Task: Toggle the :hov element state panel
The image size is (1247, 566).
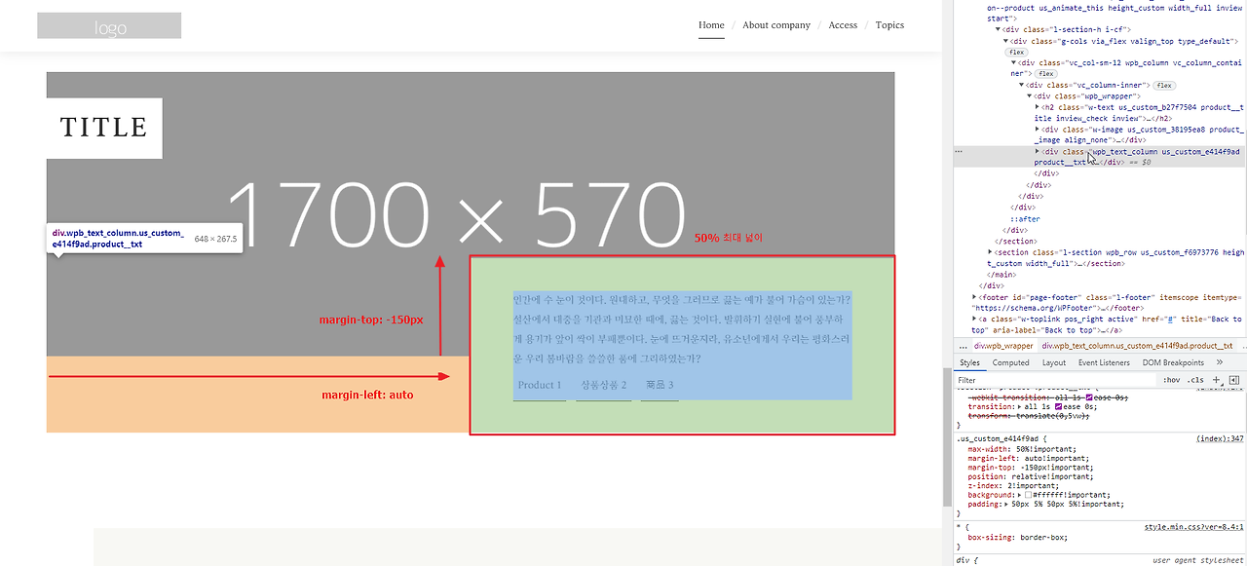Action: point(1171,380)
